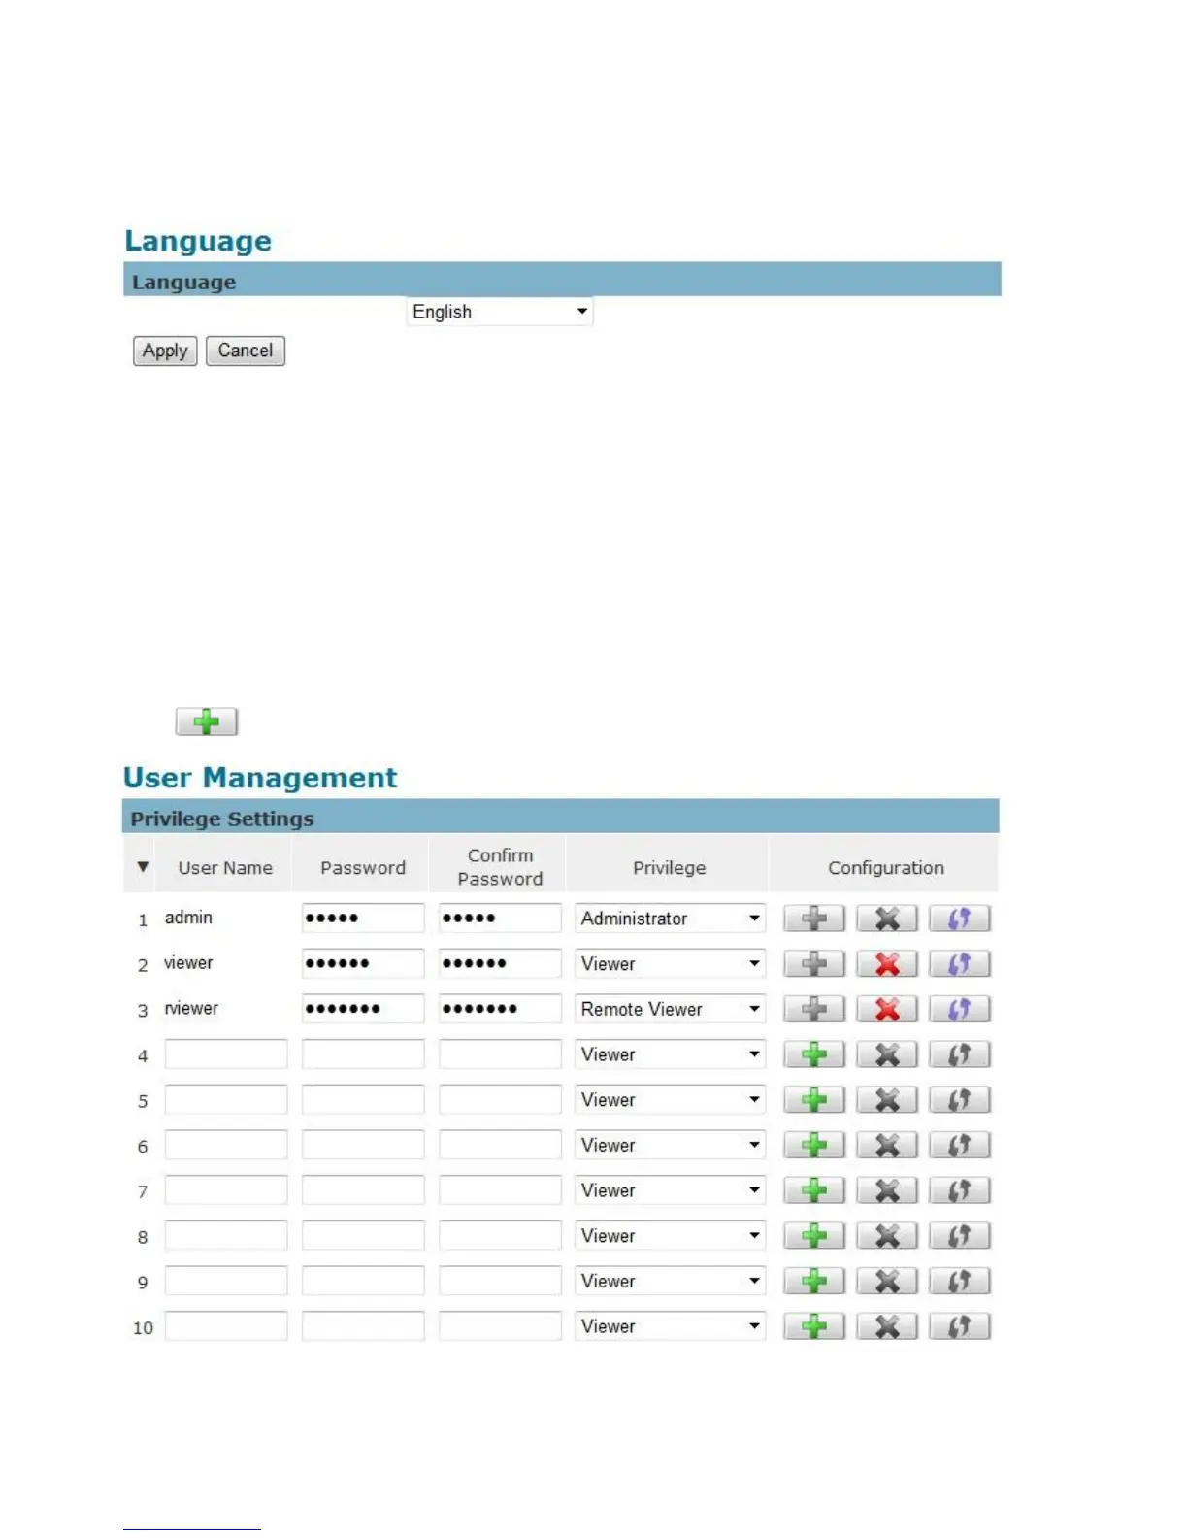Image resolution: width=1188 pixels, height=1538 pixels.
Task: Click the confirm password field in row 6
Action: [500, 1145]
